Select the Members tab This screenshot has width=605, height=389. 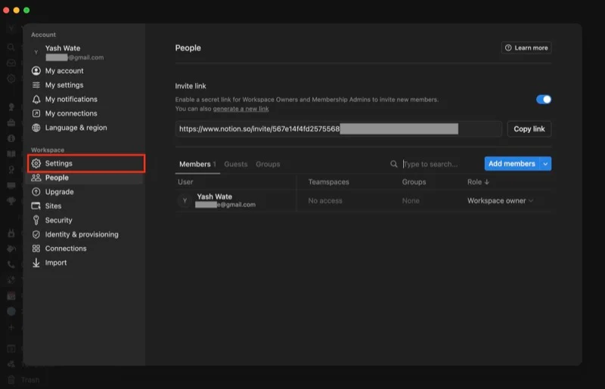coord(197,164)
